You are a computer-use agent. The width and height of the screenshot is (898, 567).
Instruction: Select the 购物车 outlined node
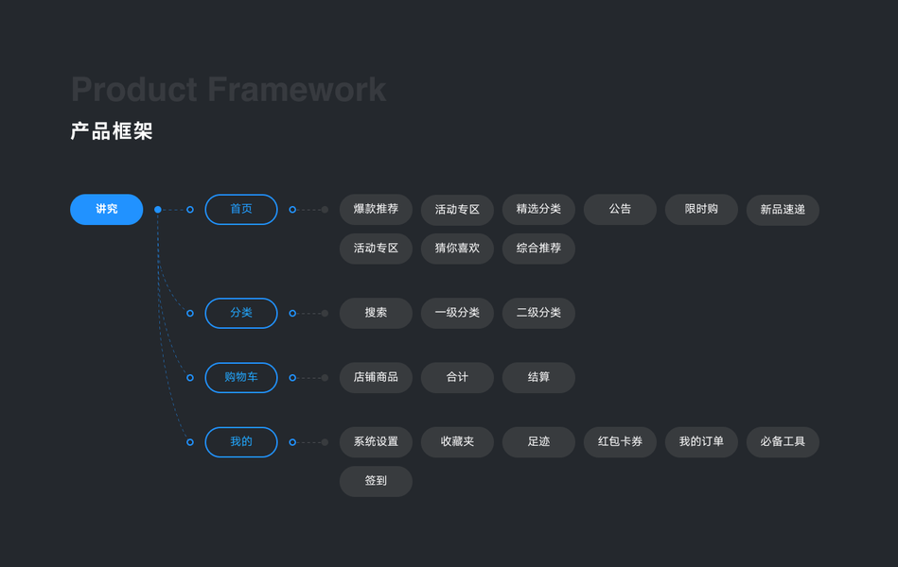[x=241, y=377]
